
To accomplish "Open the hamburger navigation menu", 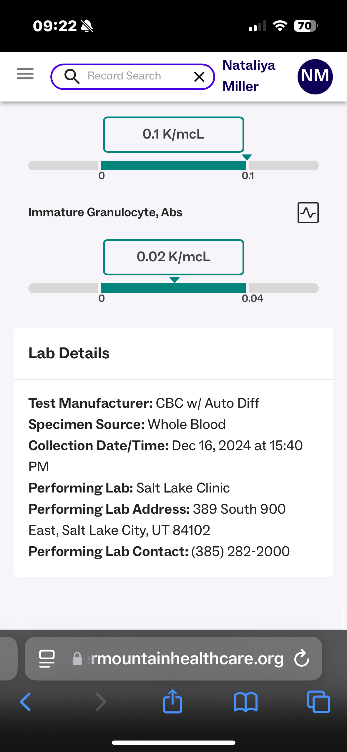I will click(x=25, y=74).
